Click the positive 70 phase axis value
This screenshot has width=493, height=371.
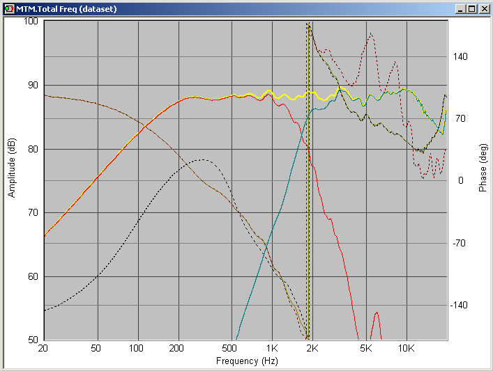pyautogui.click(x=460, y=118)
